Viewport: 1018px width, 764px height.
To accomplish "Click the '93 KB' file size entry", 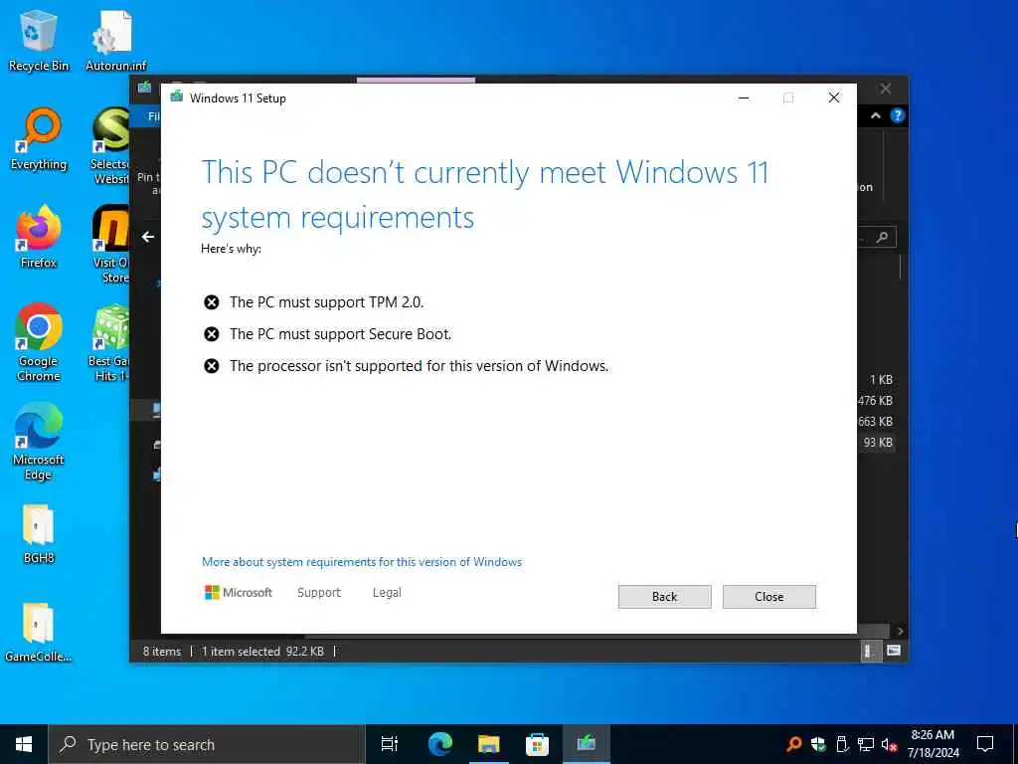I will tap(878, 443).
